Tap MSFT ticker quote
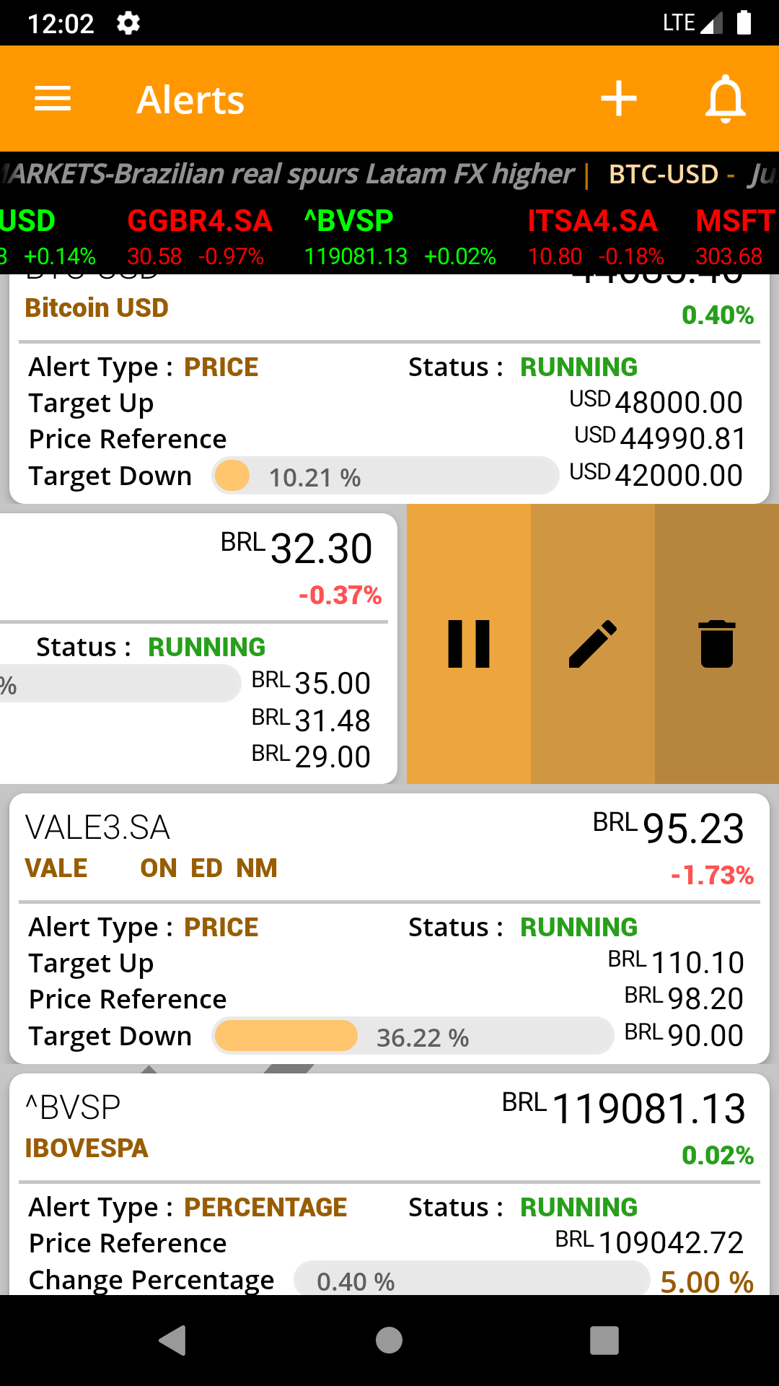This screenshot has width=779, height=1386. (x=734, y=237)
